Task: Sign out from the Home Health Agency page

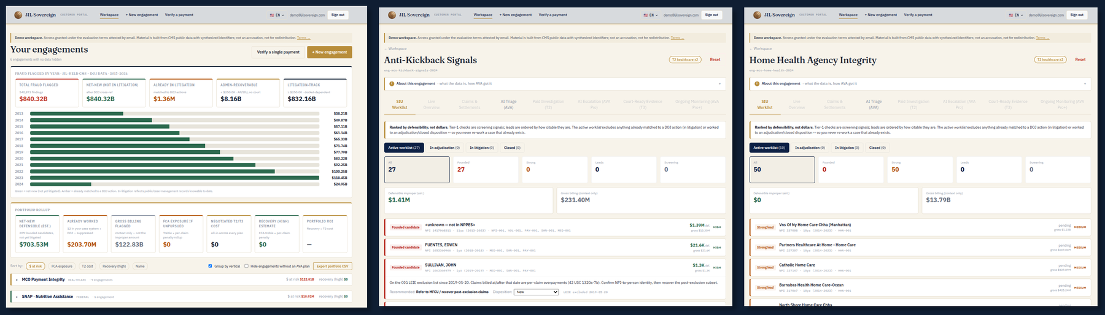Action: point(1077,15)
